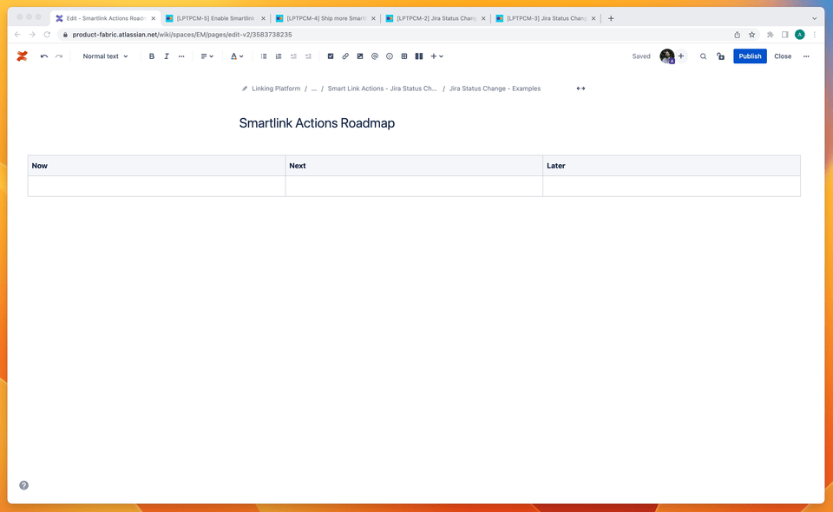
Task: Insert a bullet list
Action: [264, 56]
